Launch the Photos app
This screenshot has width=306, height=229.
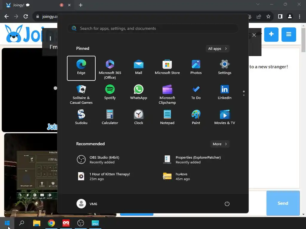pyautogui.click(x=196, y=67)
